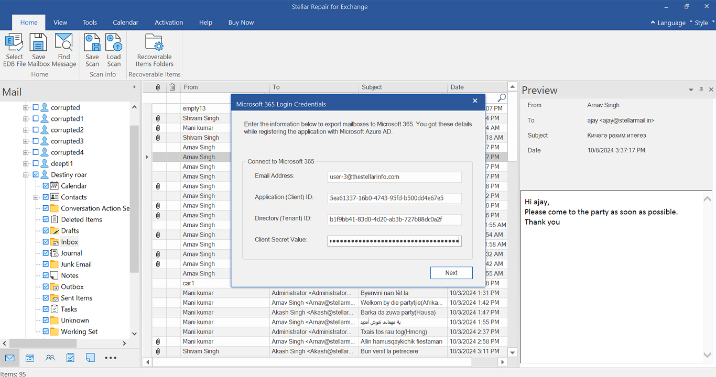The height and width of the screenshot is (377, 716).
Task: Expand the Contacts folder node
Action: [x=36, y=197]
